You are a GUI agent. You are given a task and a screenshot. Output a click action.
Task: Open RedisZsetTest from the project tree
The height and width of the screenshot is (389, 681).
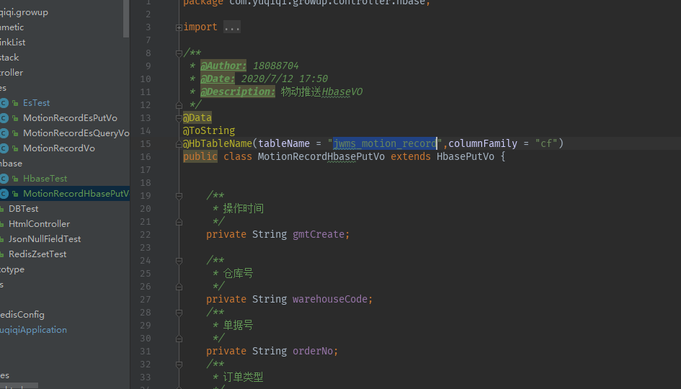coord(37,254)
